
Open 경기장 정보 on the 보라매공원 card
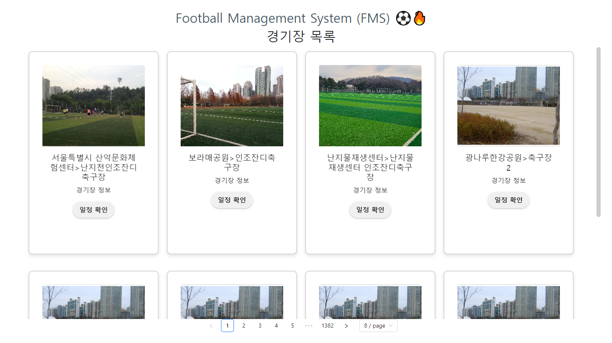232,180
